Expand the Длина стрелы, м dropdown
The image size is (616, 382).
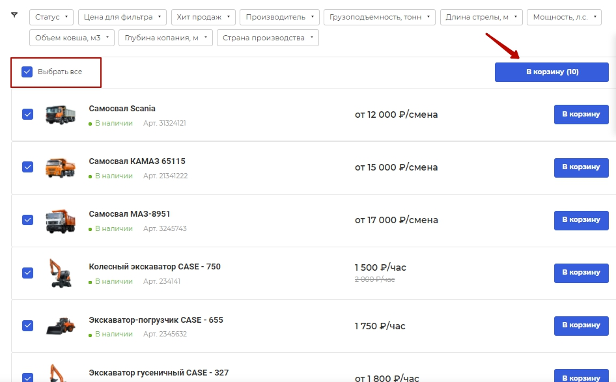click(x=481, y=18)
